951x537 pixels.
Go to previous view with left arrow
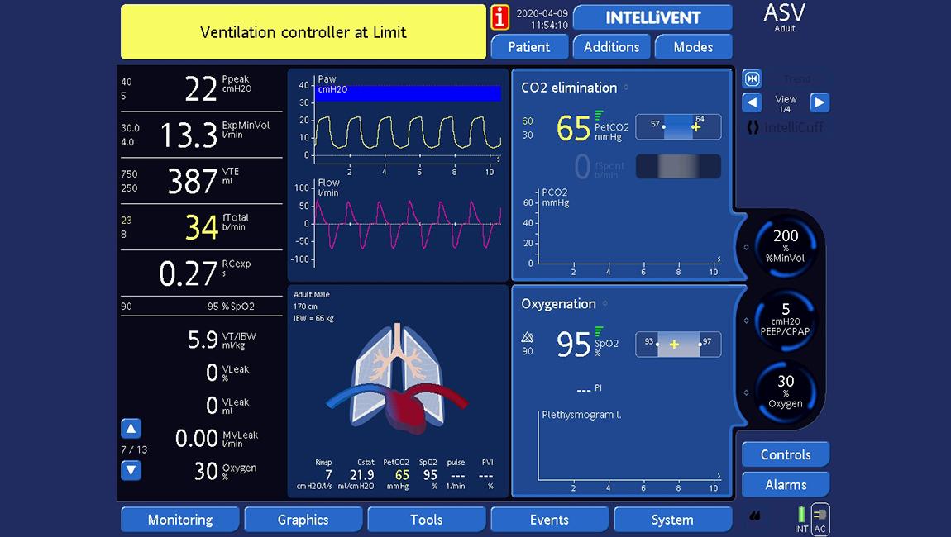click(x=751, y=102)
